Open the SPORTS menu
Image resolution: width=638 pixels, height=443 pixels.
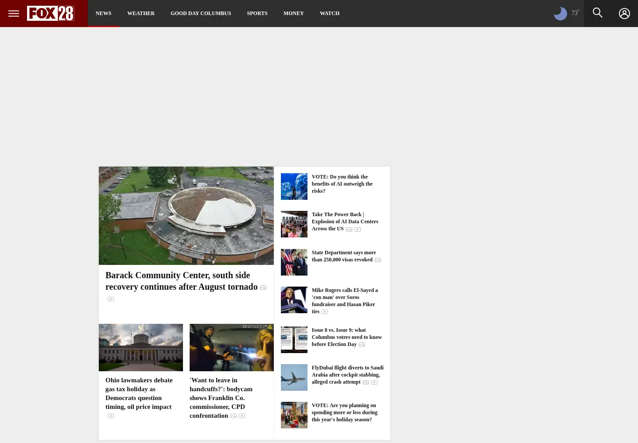coord(257,13)
